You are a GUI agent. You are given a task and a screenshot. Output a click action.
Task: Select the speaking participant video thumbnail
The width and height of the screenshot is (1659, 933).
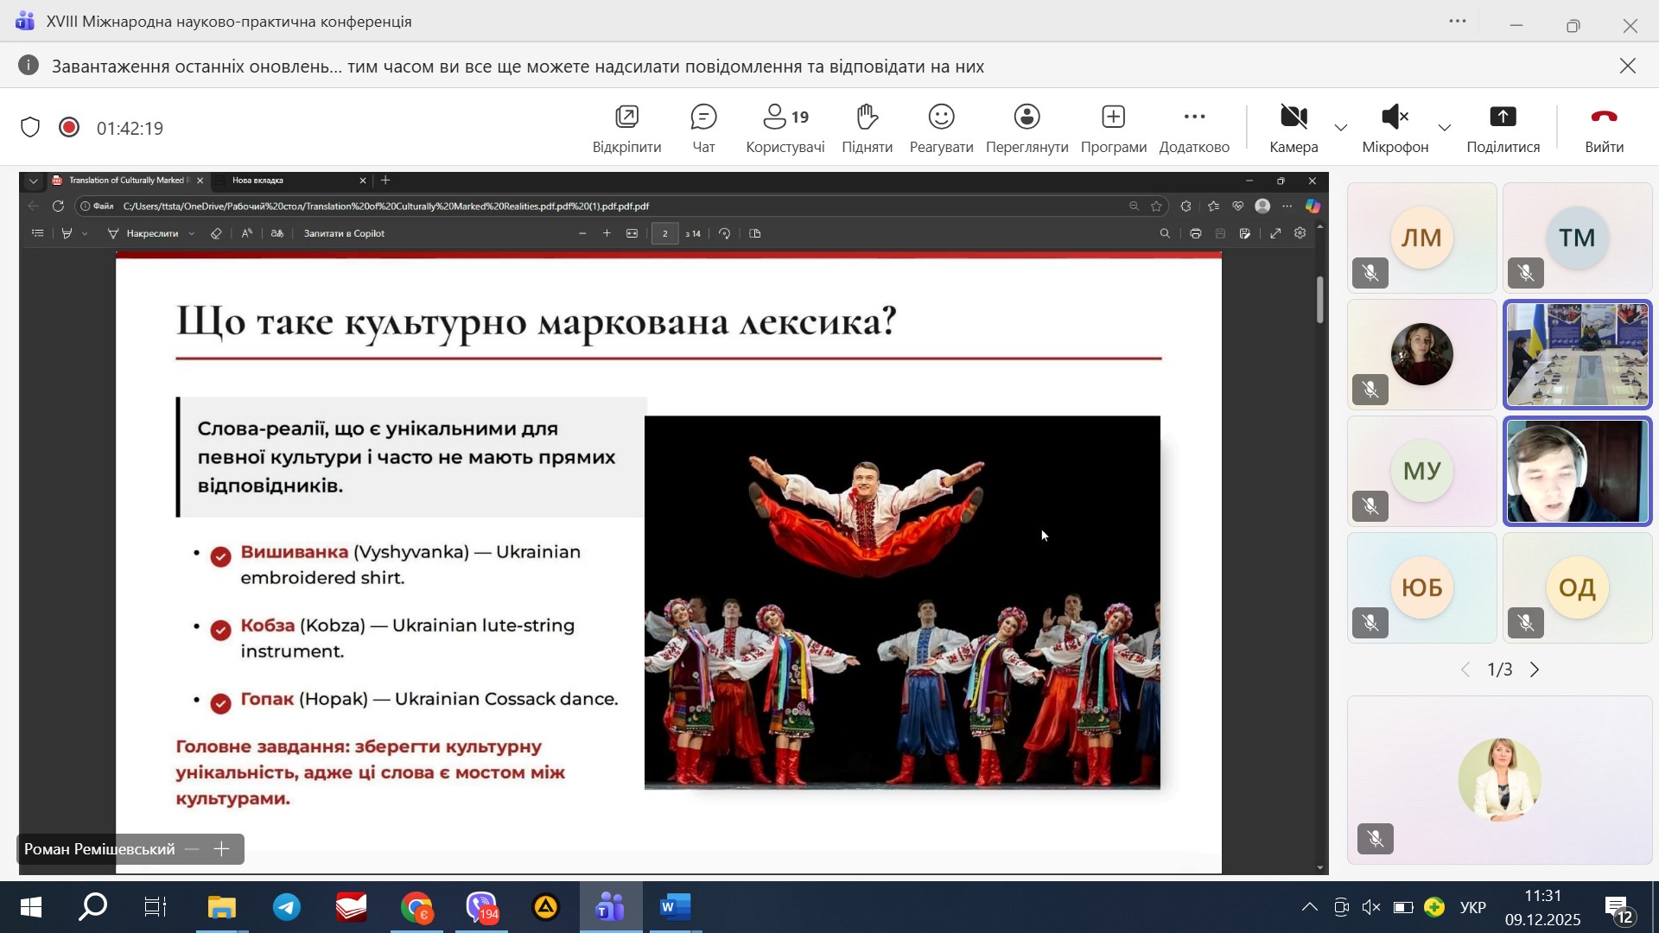click(x=1577, y=472)
